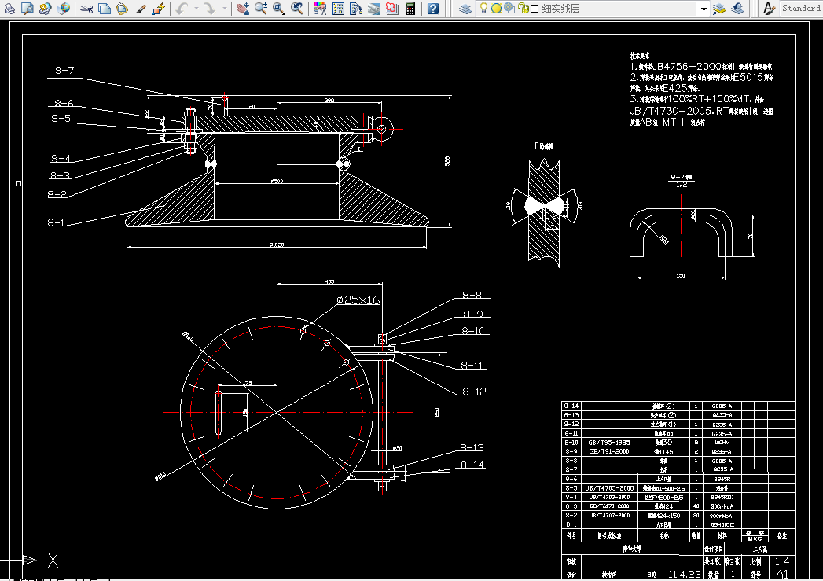
Task: Open the Undo history dropdown arrow
Action: tap(195, 9)
